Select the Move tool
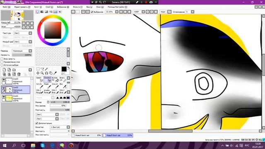 tap(38, 73)
